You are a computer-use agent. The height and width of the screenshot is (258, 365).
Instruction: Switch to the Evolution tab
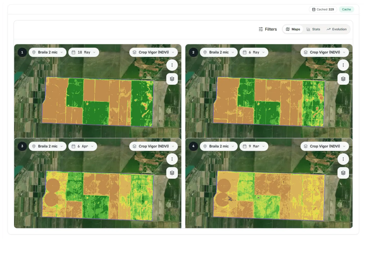click(337, 29)
